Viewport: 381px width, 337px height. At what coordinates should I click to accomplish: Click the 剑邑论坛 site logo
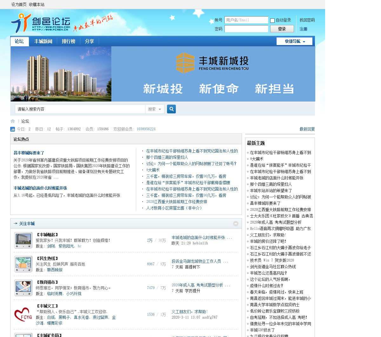[41, 23]
